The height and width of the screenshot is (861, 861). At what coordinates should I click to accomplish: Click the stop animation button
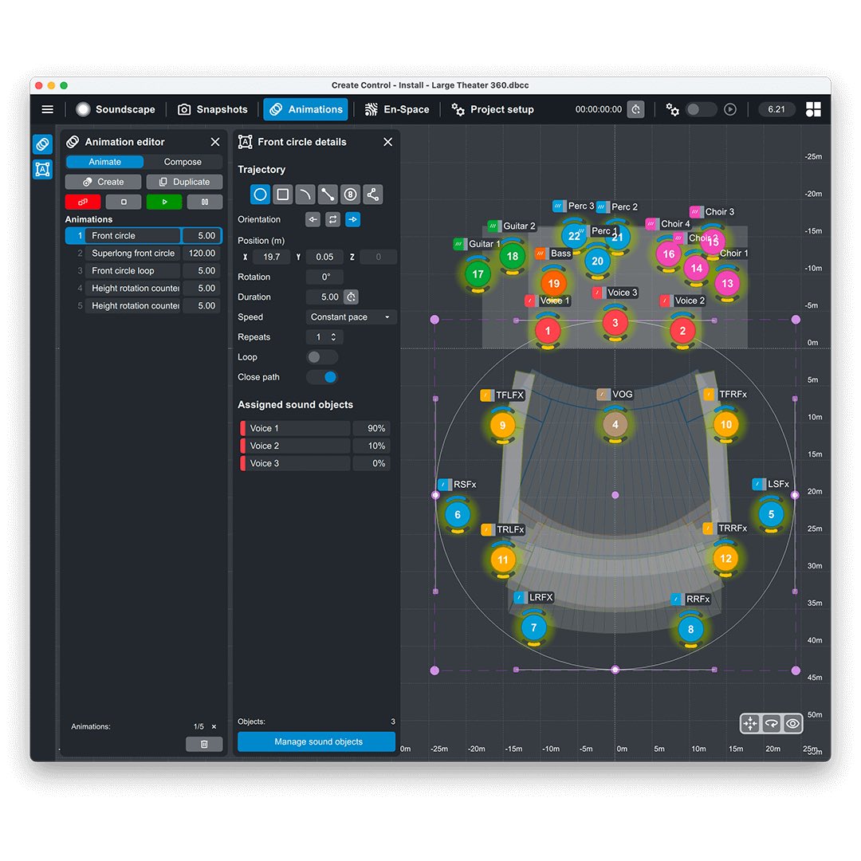pos(124,202)
